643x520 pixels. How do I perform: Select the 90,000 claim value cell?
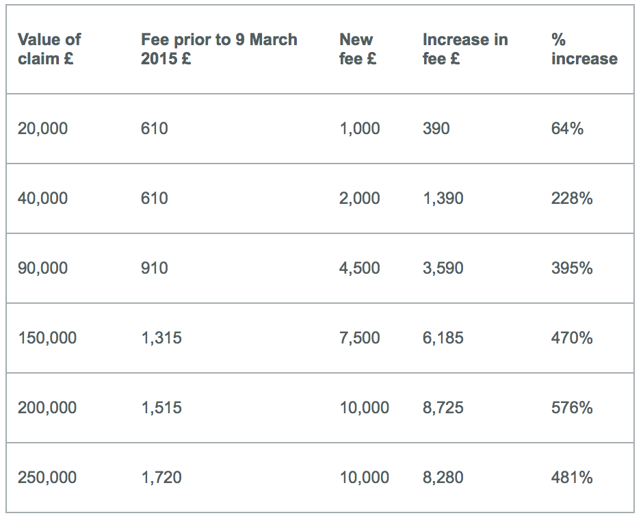point(42,268)
